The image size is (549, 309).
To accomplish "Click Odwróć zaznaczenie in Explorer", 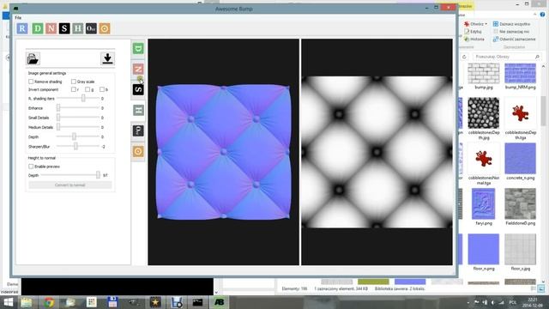I will 515,39.
